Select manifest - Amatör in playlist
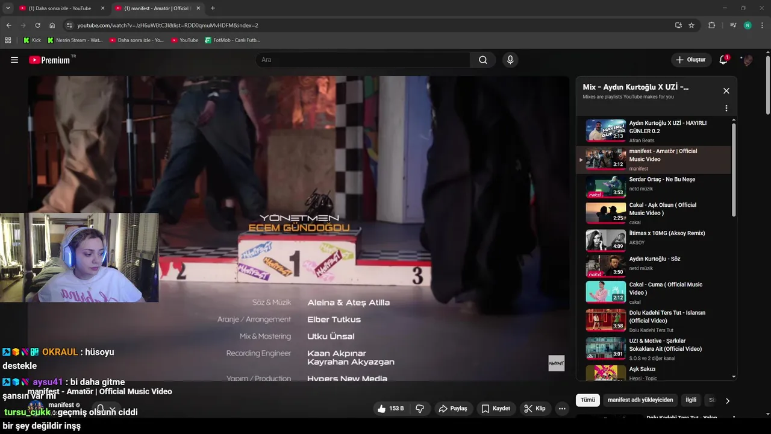 click(x=654, y=159)
